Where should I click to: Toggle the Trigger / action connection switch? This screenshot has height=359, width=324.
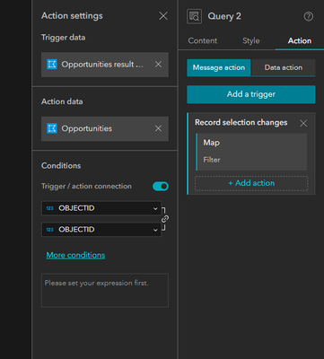[x=161, y=187]
